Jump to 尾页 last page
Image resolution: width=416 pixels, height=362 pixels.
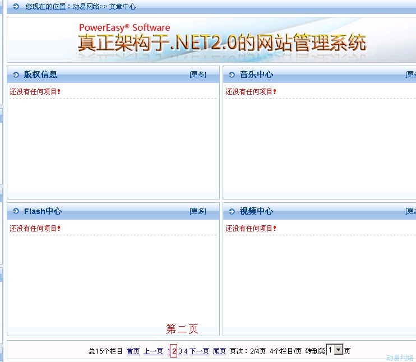pyautogui.click(x=219, y=351)
